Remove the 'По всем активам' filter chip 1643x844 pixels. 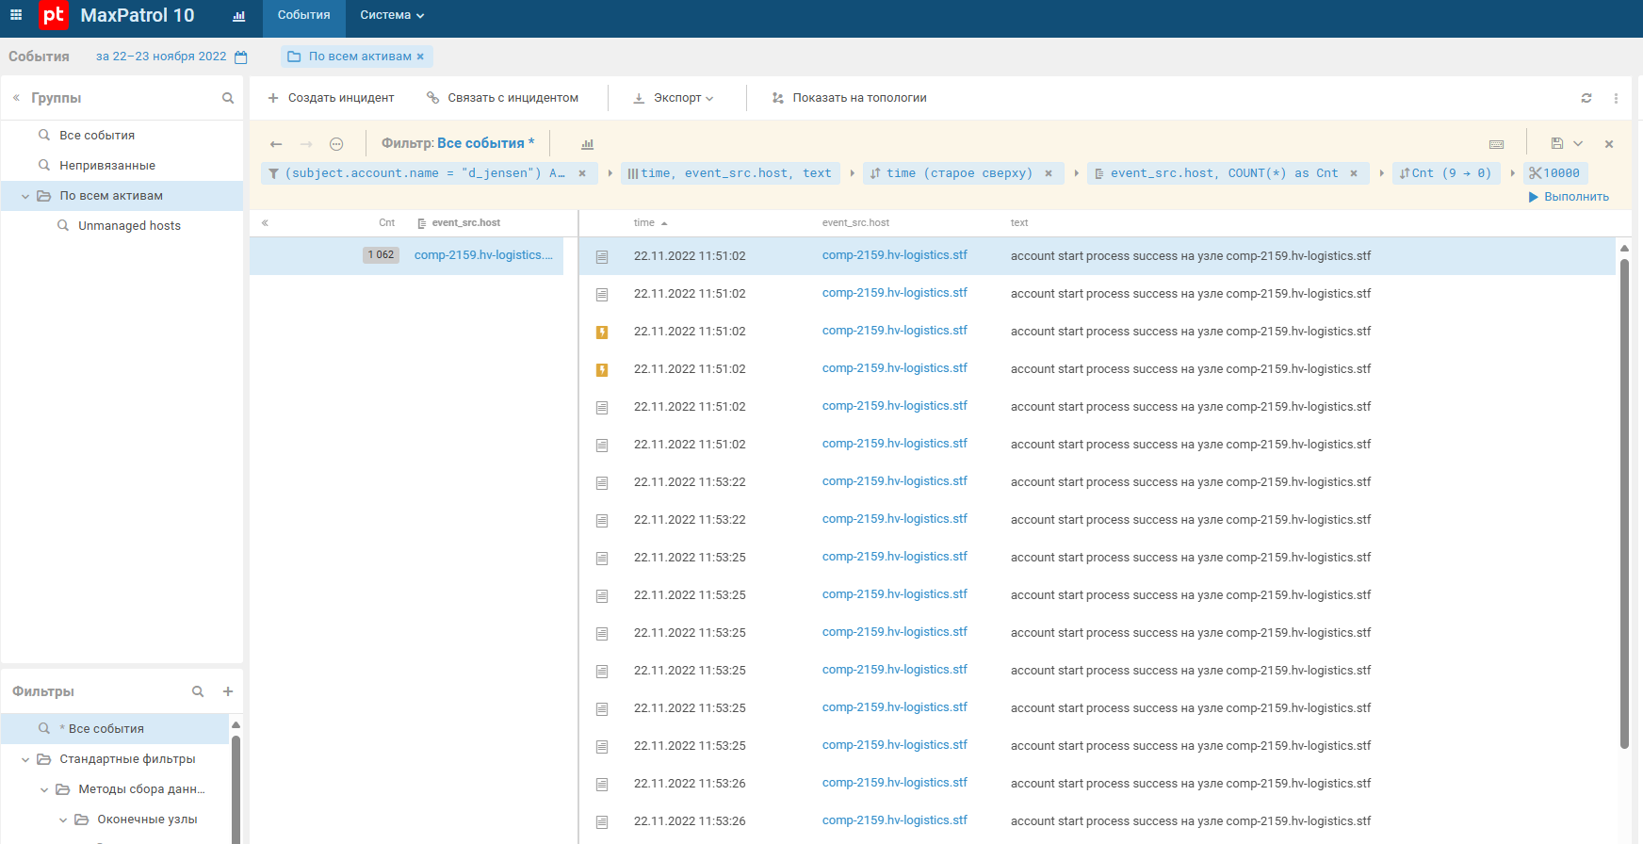[420, 57]
